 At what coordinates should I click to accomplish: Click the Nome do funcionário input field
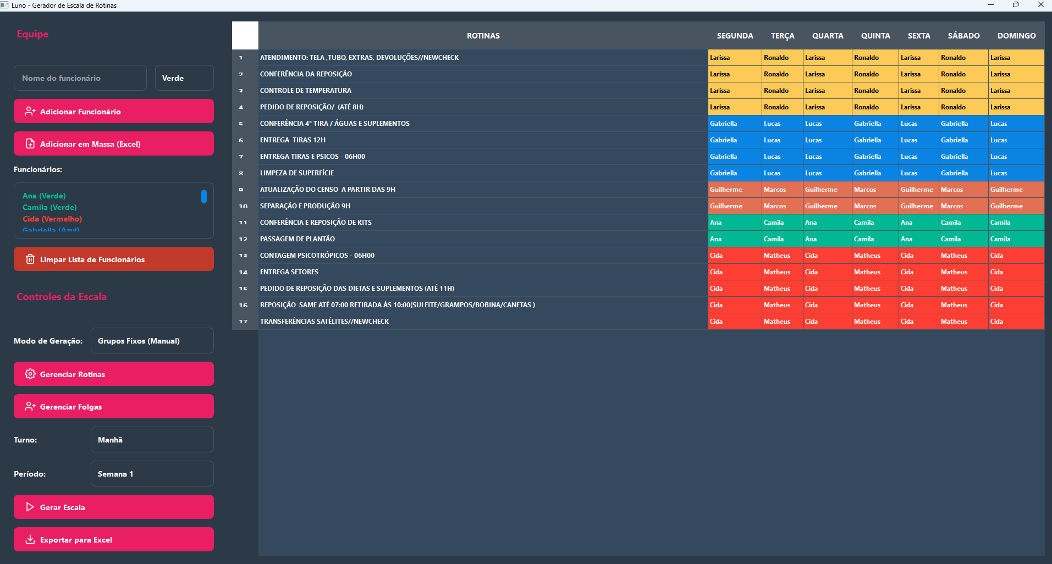point(80,78)
